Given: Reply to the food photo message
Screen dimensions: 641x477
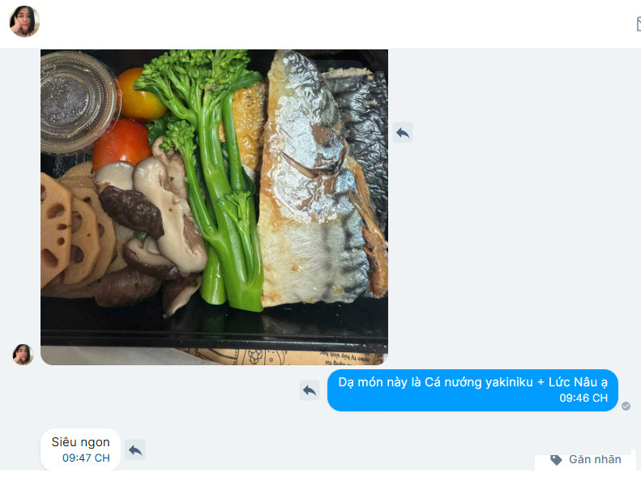Looking at the screenshot, I should click(403, 133).
